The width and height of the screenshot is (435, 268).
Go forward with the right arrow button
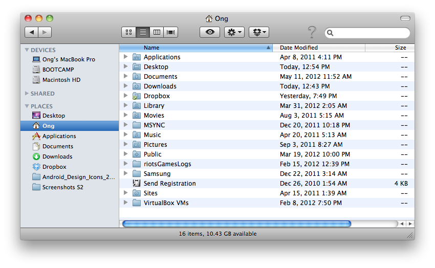[45, 32]
